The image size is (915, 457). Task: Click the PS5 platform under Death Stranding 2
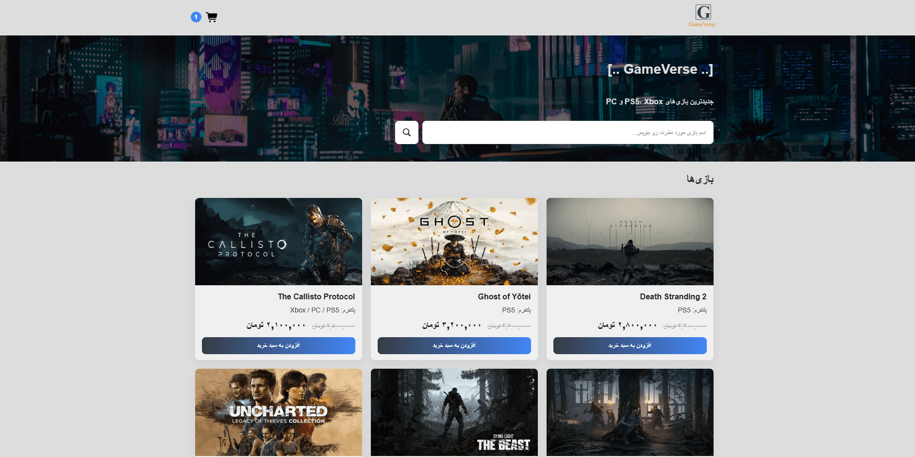692,310
